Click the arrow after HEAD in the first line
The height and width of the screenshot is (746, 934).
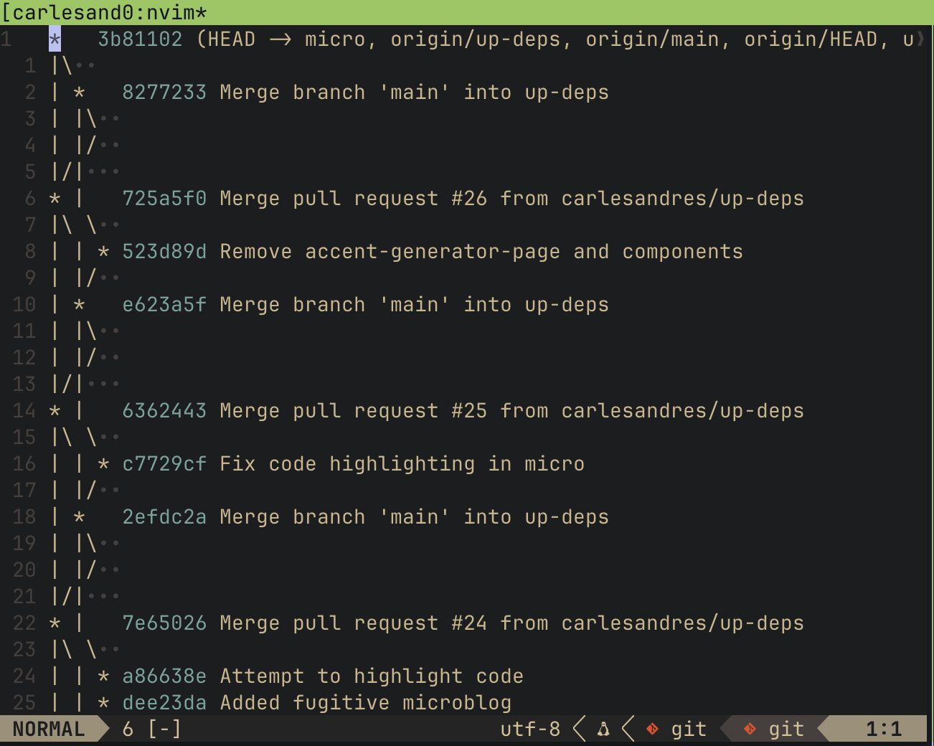[280, 39]
